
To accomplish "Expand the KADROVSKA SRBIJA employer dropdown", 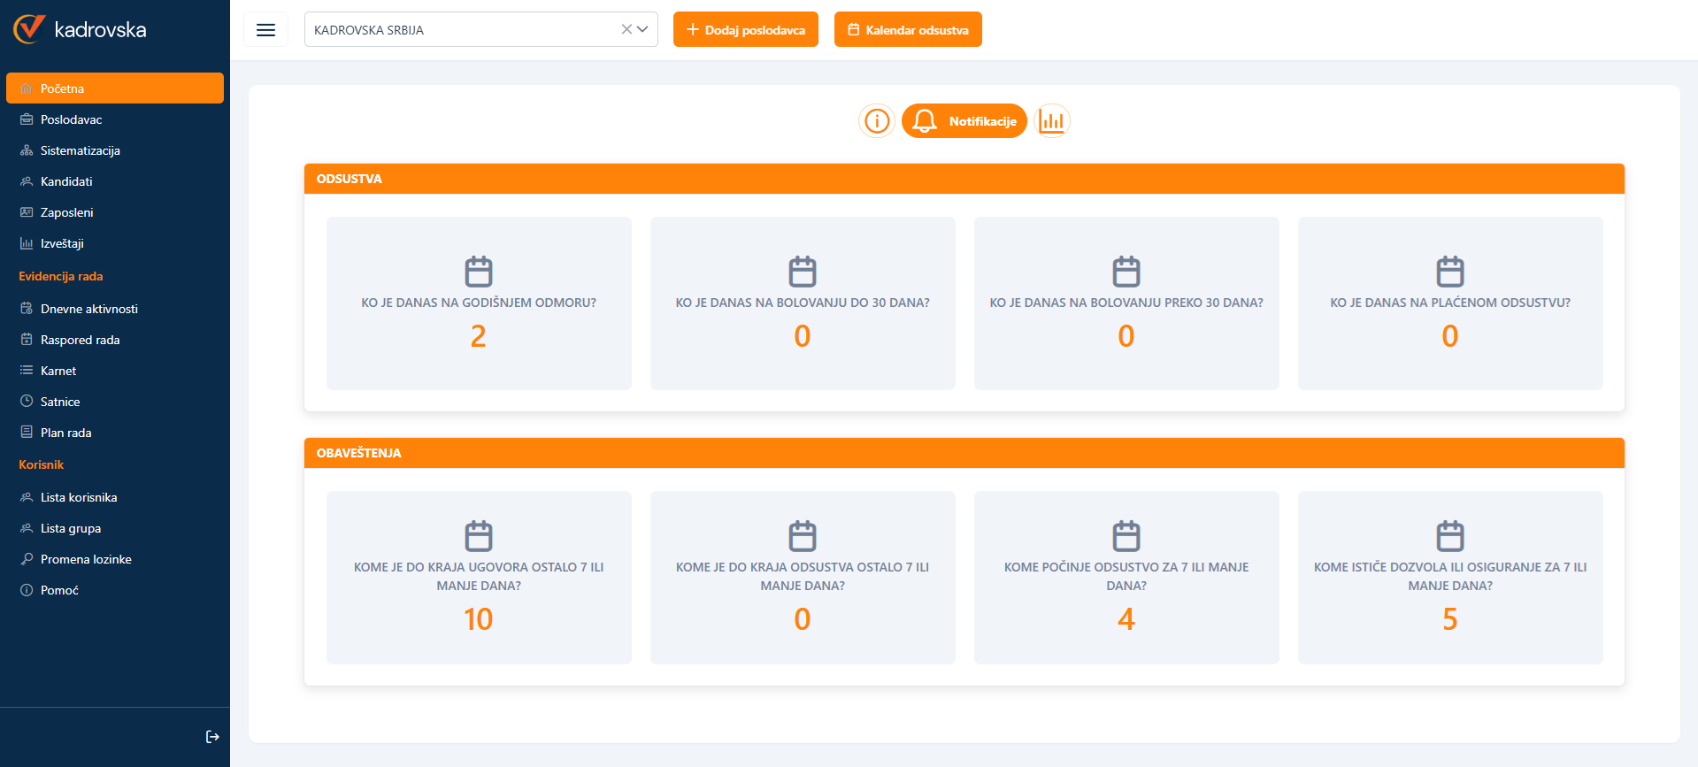I will tap(643, 29).
